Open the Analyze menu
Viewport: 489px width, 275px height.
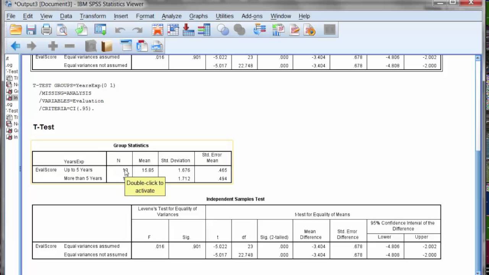(x=172, y=16)
